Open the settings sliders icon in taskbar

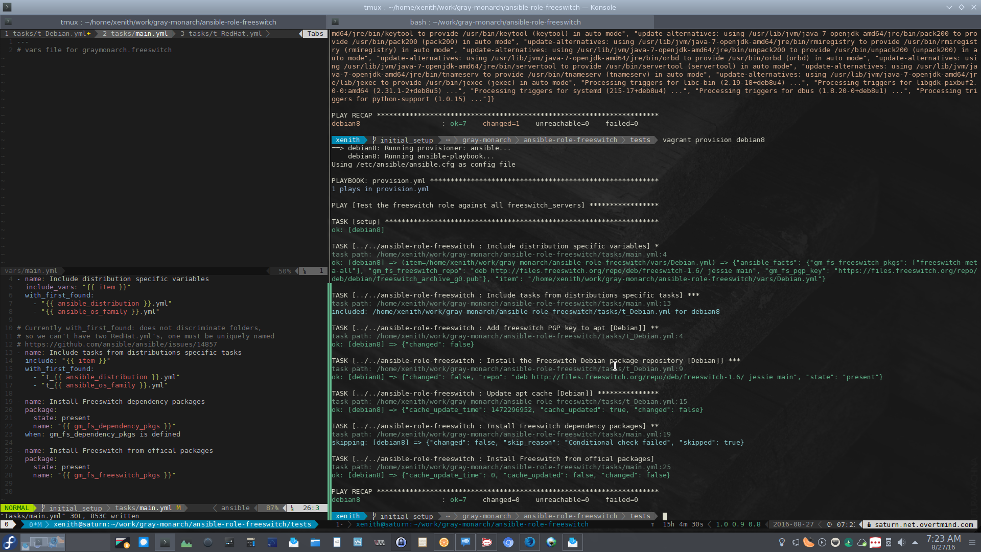229,542
